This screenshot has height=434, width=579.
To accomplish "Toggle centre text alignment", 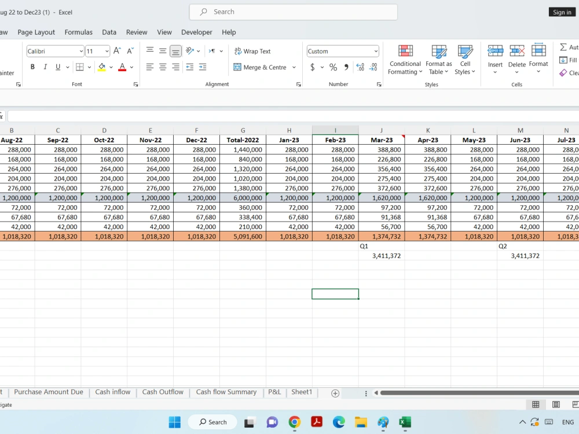I will tap(163, 67).
